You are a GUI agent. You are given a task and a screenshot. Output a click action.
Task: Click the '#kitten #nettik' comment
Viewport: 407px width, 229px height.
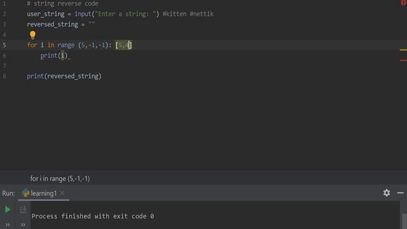point(188,14)
